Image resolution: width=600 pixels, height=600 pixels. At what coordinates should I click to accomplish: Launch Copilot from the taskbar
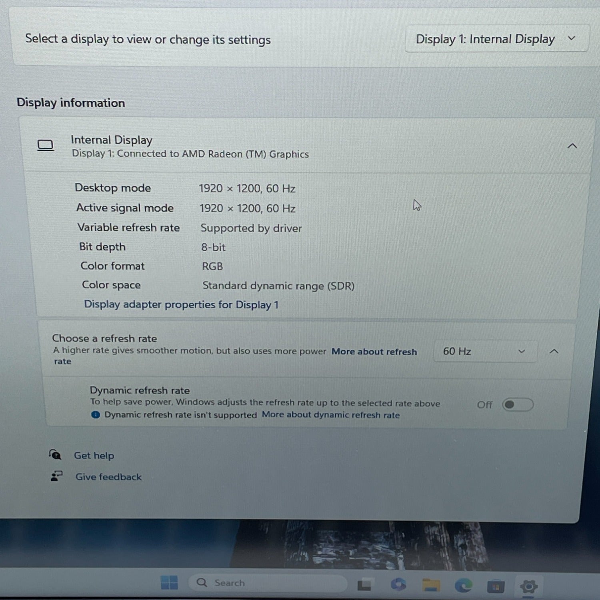[398, 585]
